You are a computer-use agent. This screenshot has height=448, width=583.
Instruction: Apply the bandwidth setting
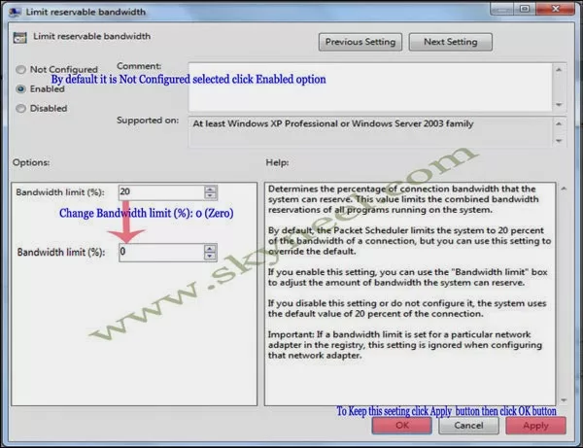coord(535,426)
